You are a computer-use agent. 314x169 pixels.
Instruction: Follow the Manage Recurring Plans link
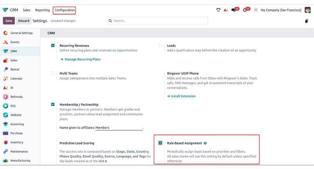tap(80, 59)
